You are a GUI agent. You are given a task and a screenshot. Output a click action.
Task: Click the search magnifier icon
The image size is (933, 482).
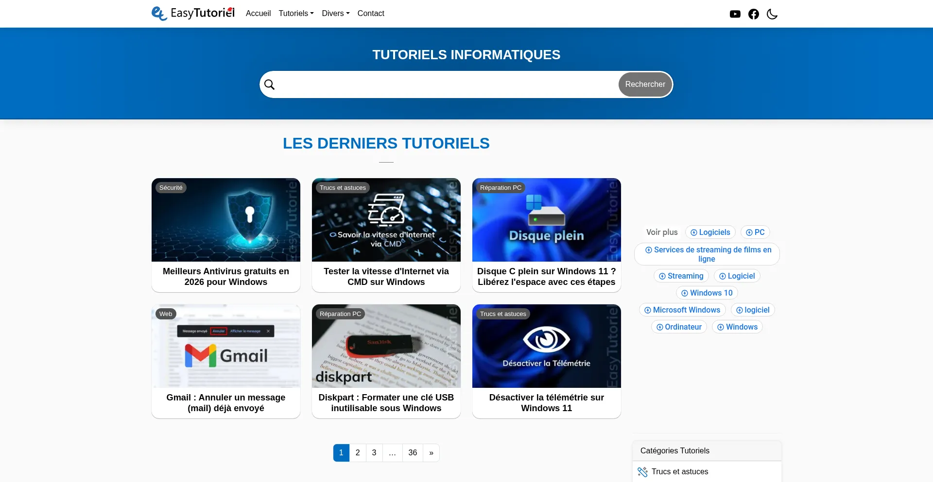[x=270, y=84]
